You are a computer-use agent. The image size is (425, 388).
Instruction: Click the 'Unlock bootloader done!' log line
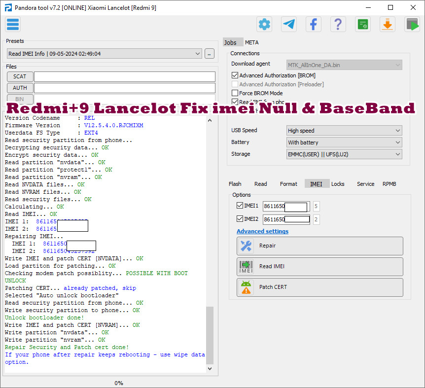click(44, 317)
